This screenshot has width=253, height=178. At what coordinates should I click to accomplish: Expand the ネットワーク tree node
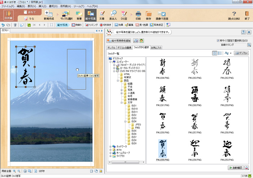(x=110, y=147)
